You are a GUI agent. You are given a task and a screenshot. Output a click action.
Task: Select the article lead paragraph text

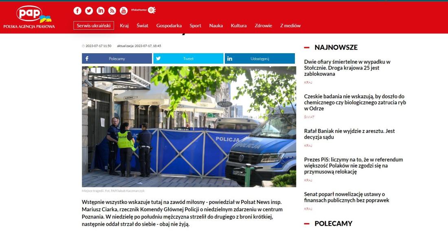click(x=182, y=213)
